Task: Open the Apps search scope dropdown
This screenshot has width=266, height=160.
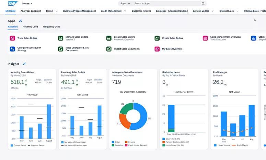Action: [x=125, y=3]
